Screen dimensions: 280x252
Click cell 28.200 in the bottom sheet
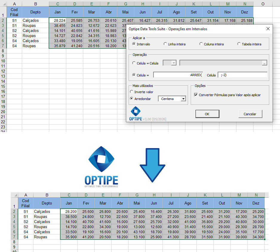[69, 212]
